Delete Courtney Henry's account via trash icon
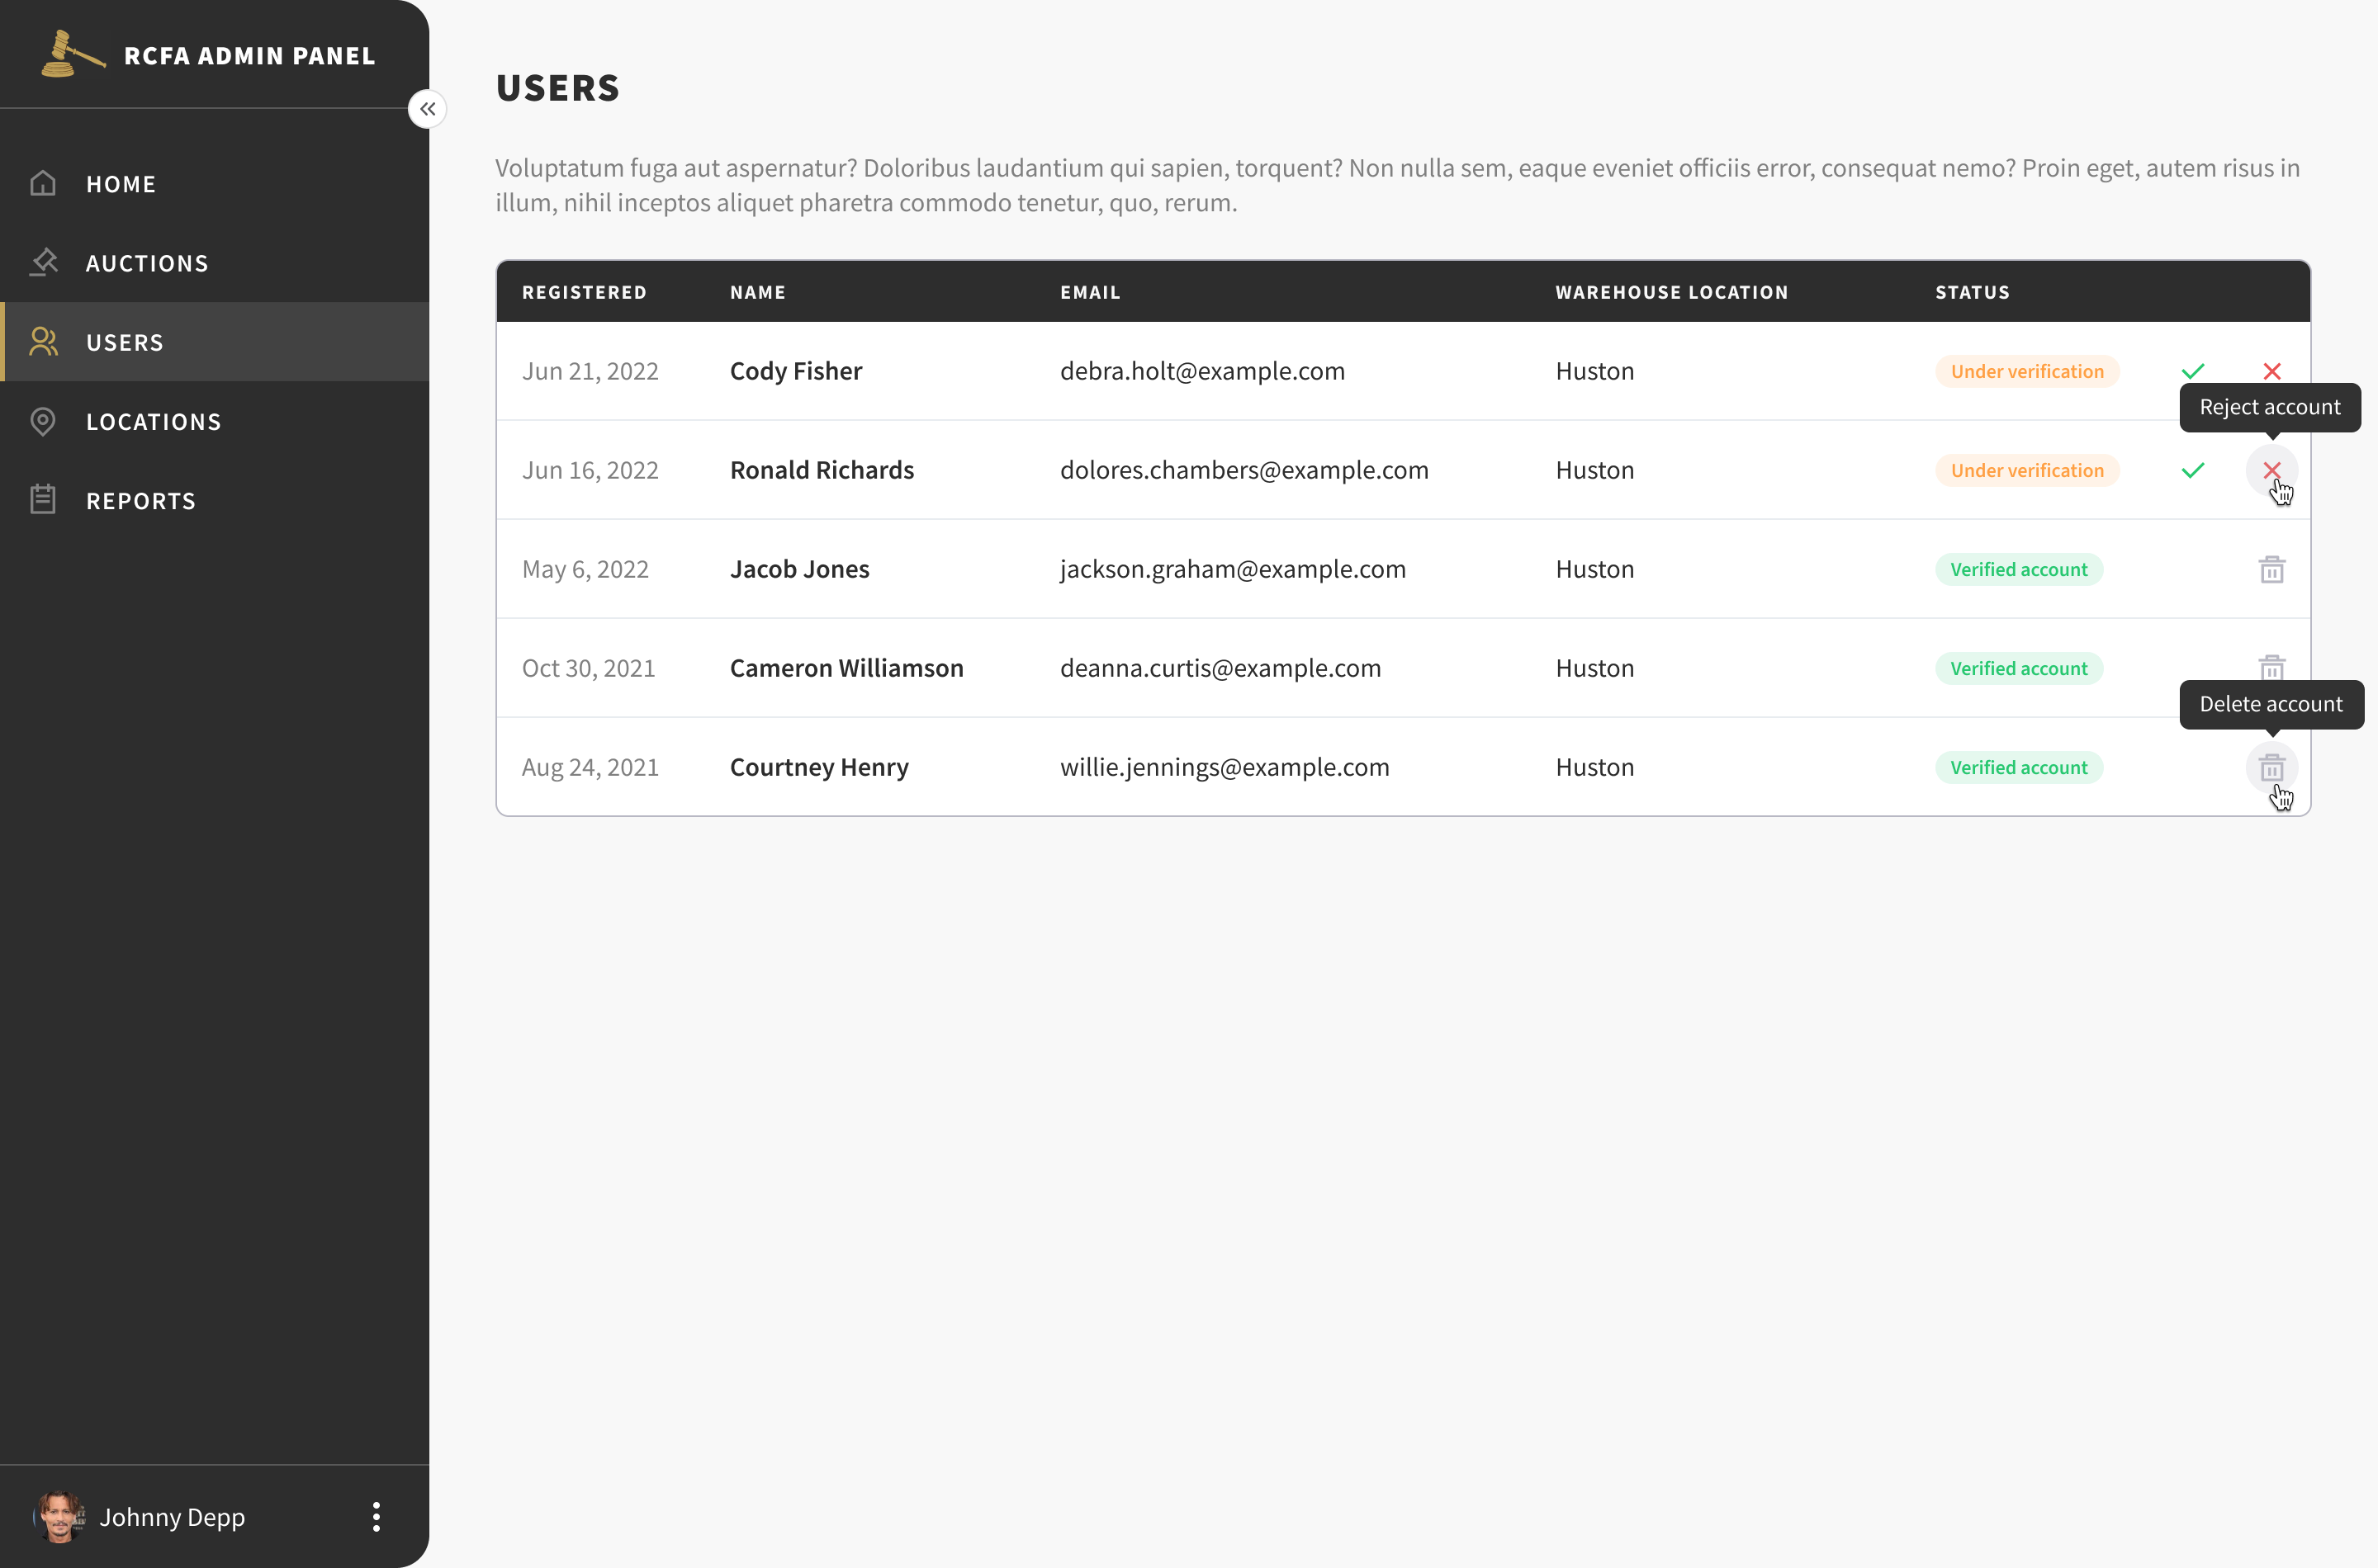The height and width of the screenshot is (1568, 2378). coord(2272,767)
